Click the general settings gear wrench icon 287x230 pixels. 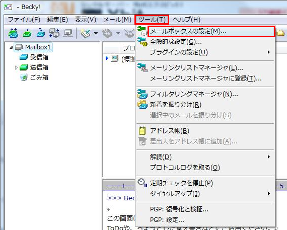tap(142, 42)
